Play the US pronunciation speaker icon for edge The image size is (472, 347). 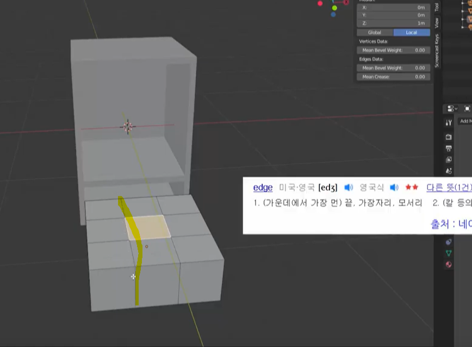[348, 188]
